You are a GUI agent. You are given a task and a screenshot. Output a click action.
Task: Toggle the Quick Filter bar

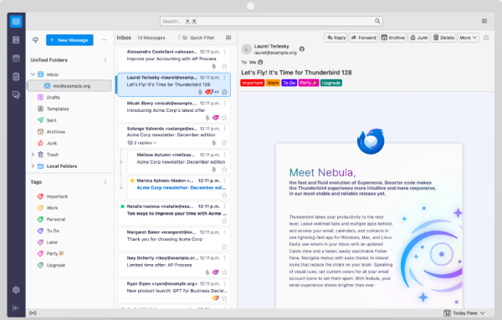198,38
